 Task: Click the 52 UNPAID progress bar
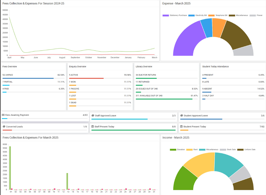(28, 78)
